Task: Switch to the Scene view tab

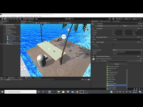Action: (24, 21)
